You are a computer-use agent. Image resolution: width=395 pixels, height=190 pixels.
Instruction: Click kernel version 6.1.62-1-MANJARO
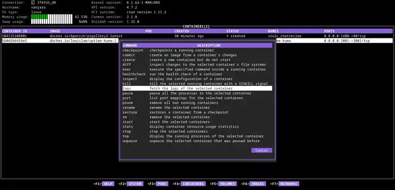[x=143, y=3]
